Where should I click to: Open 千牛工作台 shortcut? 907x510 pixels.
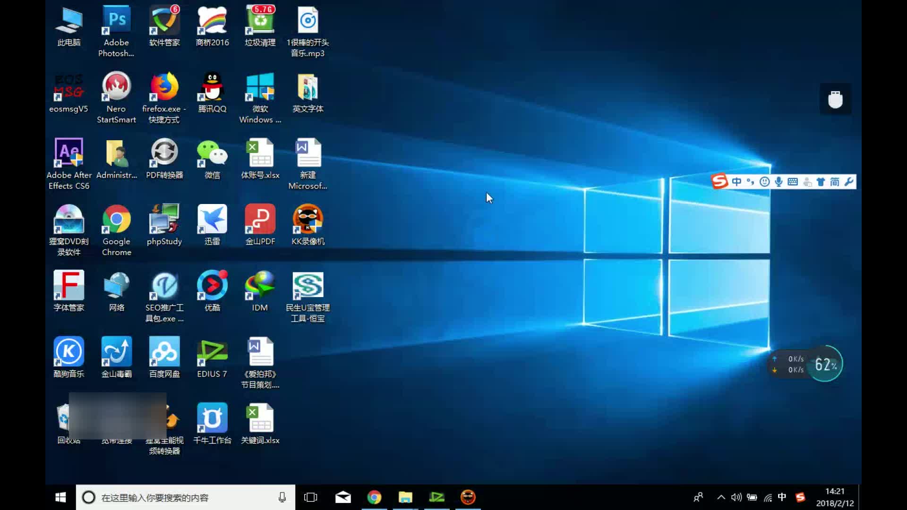tap(212, 424)
